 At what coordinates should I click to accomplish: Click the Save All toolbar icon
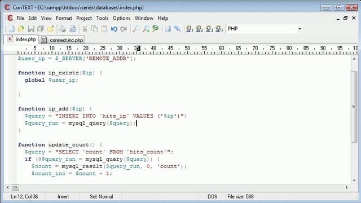point(41,29)
